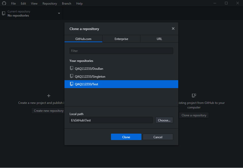Image resolution: width=243 pixels, height=168 pixels.
Task: Click the Current repository book icon
Action: click(x=4, y=13)
